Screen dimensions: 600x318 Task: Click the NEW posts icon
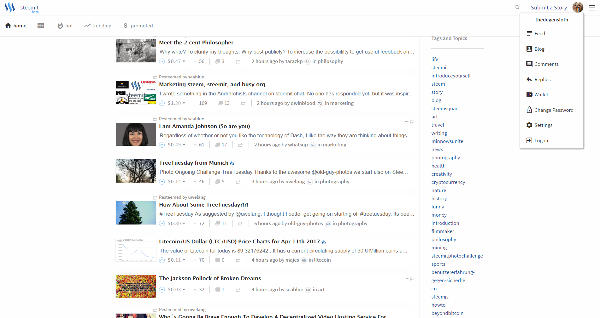tap(41, 26)
